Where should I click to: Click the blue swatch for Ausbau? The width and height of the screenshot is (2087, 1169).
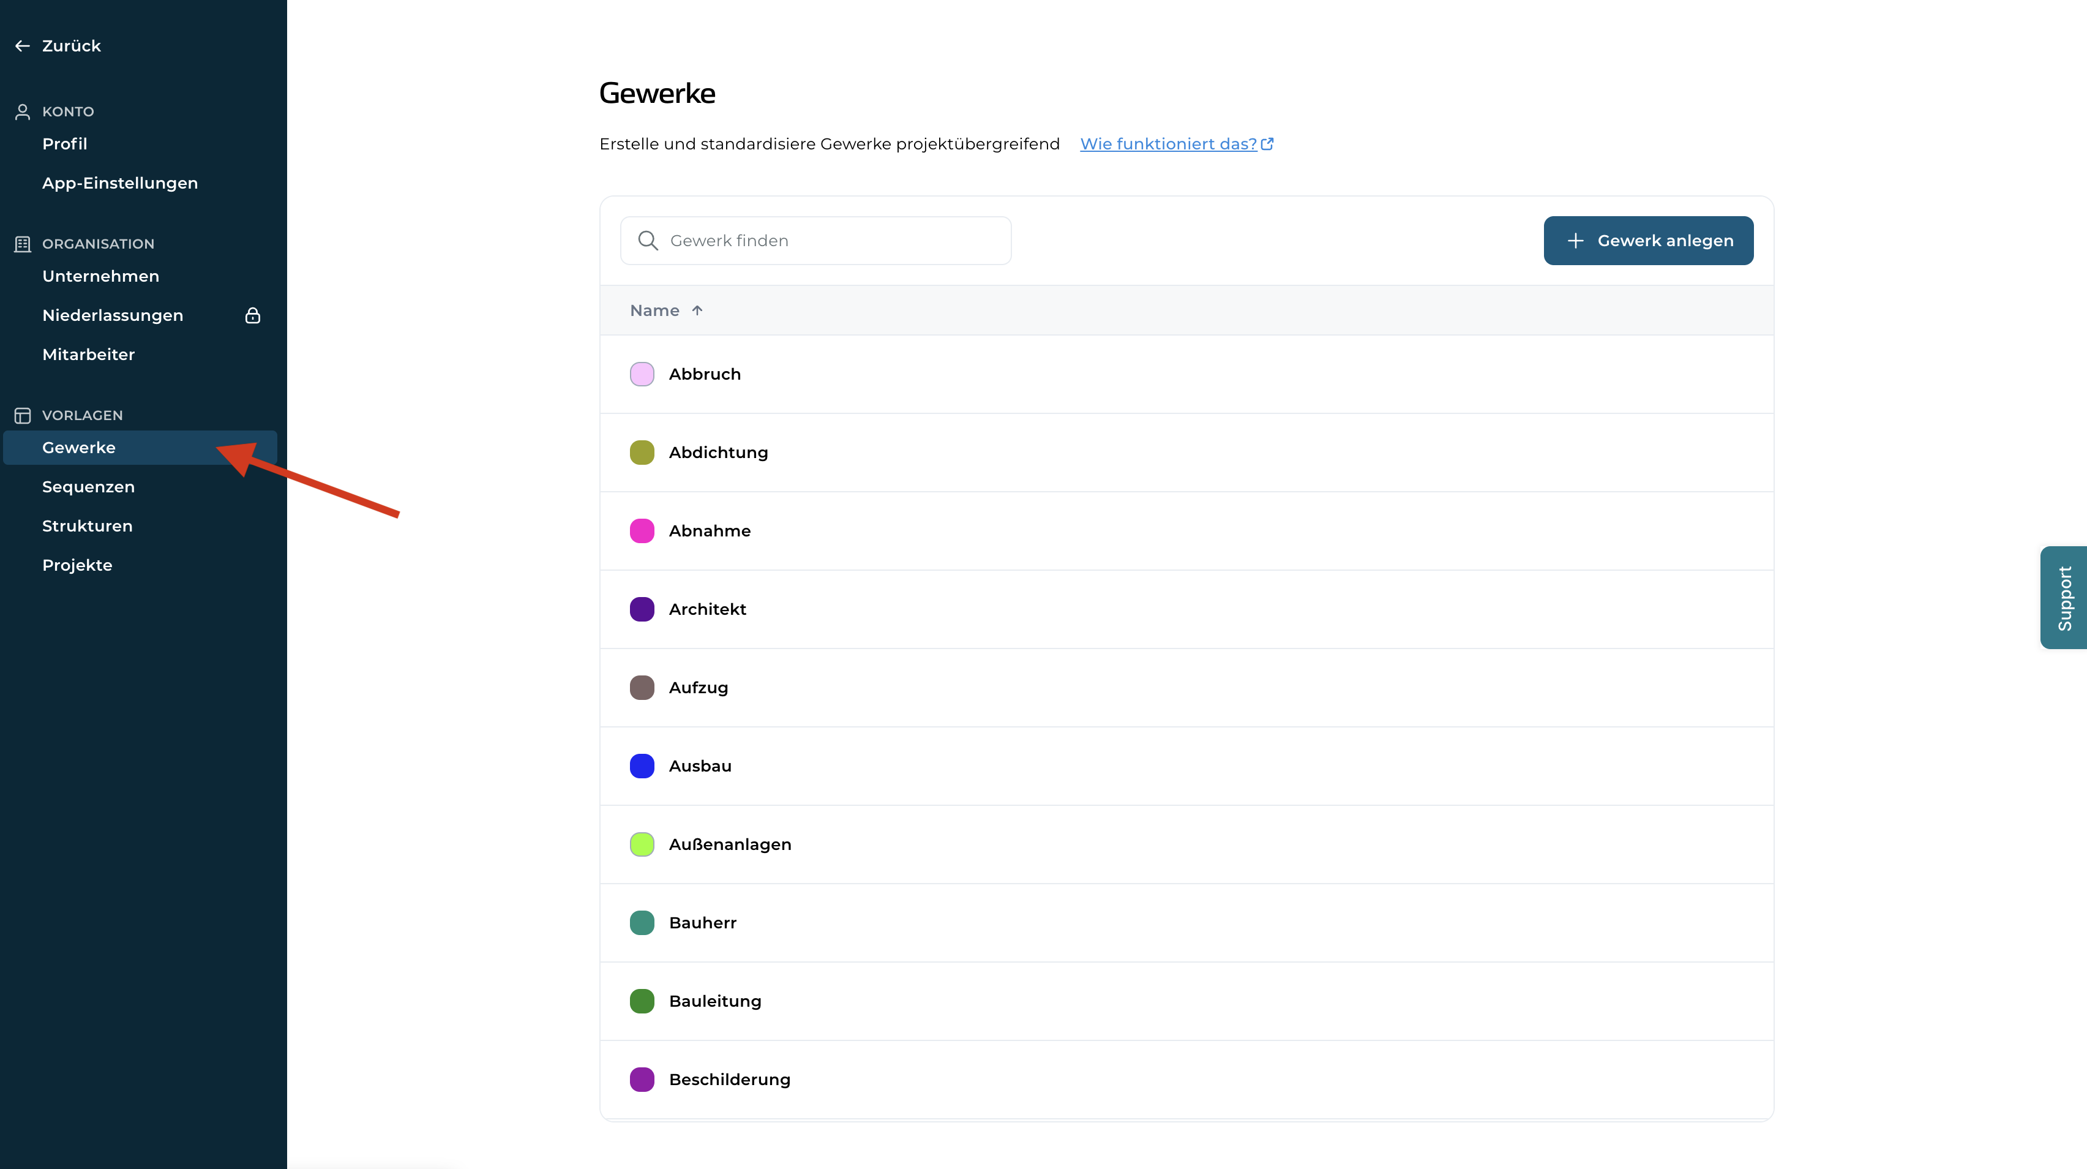tap(642, 766)
